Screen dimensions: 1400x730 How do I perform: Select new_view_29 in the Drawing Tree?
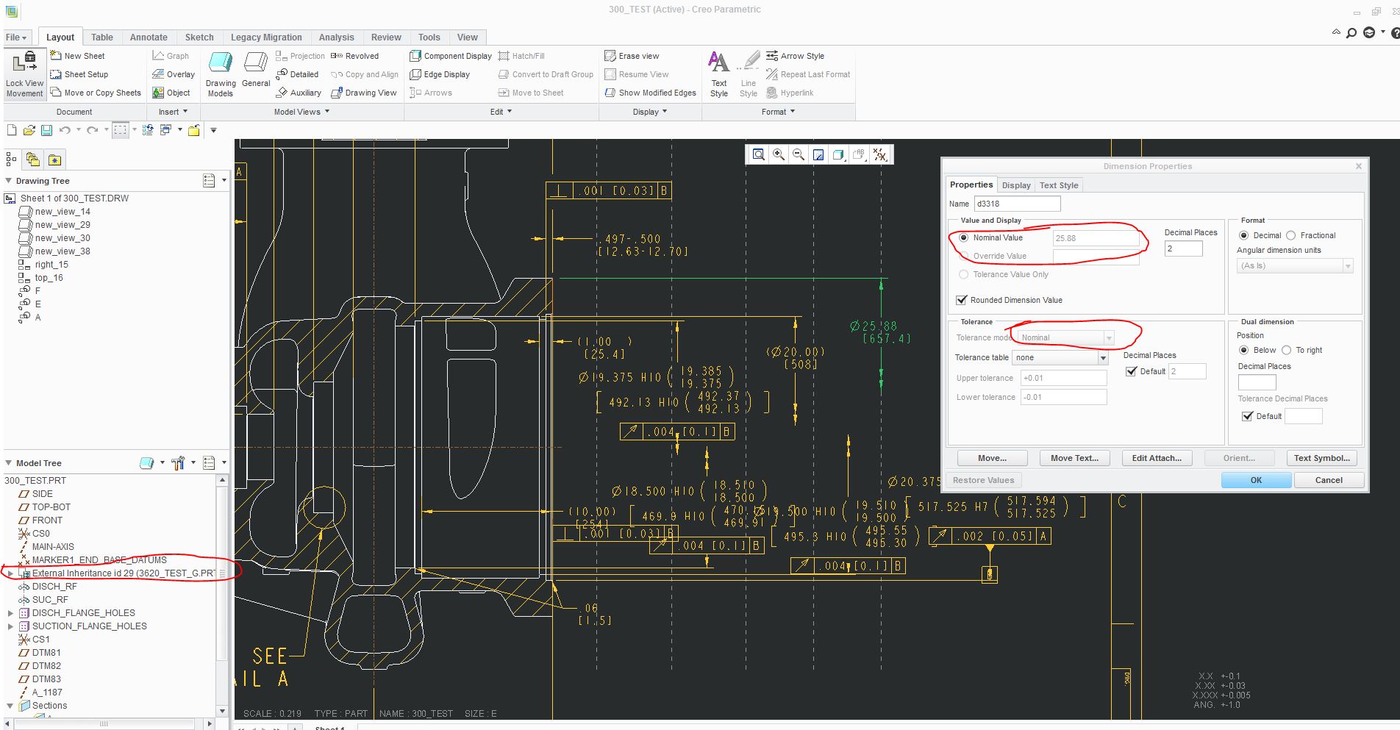(63, 225)
